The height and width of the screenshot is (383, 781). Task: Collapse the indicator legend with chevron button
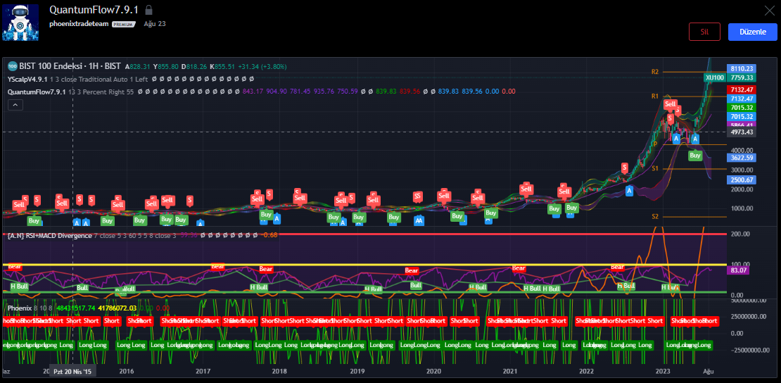pos(15,105)
